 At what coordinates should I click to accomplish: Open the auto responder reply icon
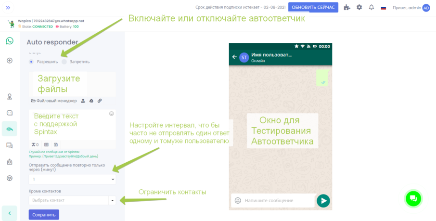point(10,129)
